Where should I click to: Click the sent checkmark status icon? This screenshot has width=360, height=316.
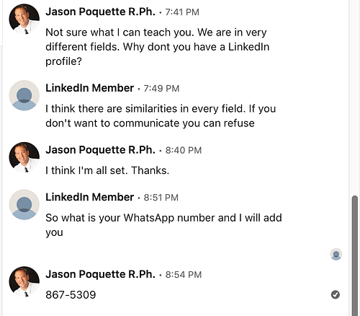coord(336,294)
